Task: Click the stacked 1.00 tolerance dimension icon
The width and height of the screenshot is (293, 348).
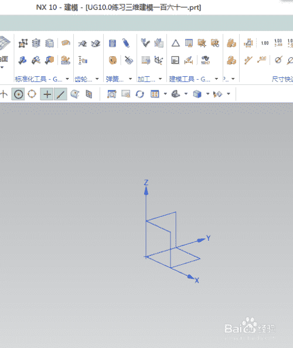Action: tap(278, 43)
